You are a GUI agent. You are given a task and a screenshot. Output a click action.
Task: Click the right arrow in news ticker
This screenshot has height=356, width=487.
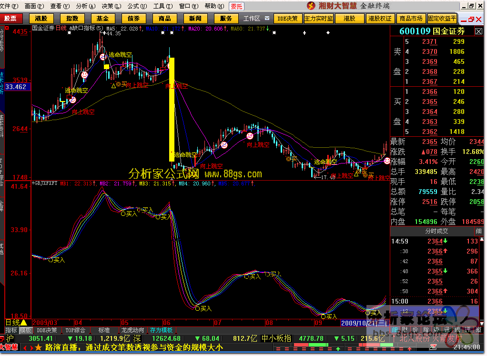point(31,347)
